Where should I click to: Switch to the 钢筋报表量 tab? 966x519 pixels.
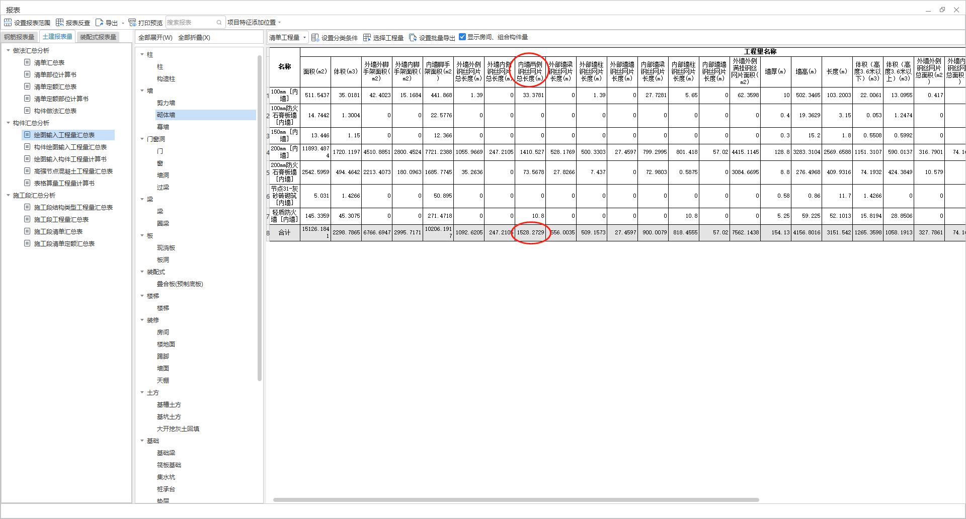[19, 37]
